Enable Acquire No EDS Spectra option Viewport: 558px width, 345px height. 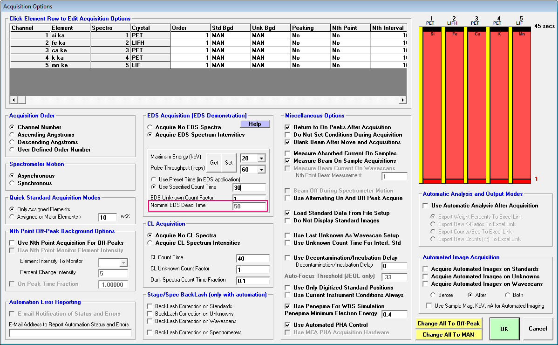pos(150,127)
